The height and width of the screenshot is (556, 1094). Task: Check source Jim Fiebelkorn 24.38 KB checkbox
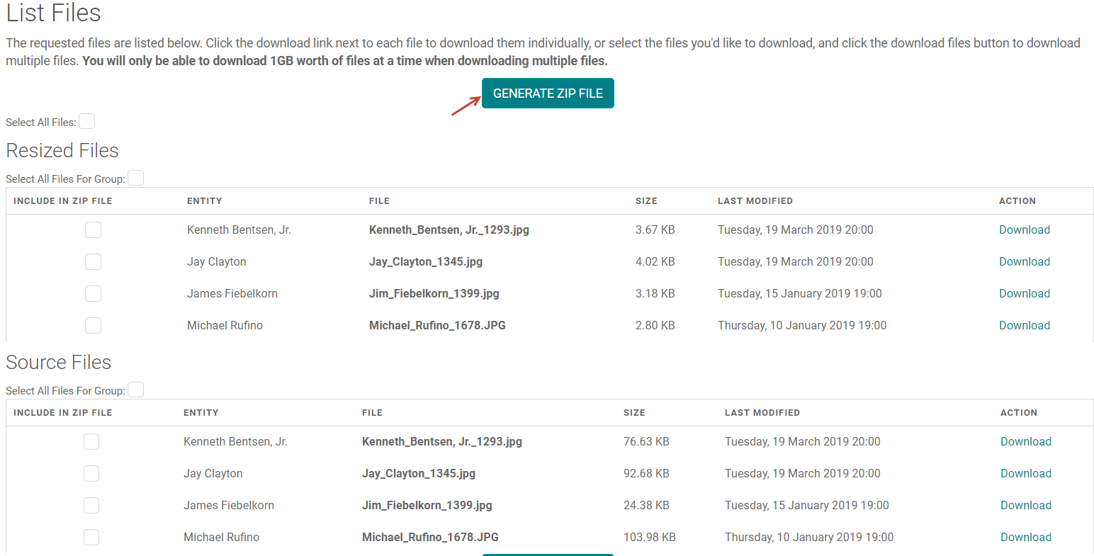(x=91, y=506)
